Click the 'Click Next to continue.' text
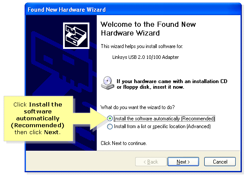This screenshot has width=247, height=177. 123,143
